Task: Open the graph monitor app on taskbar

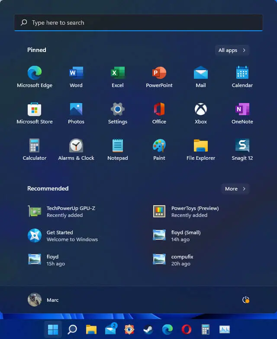Action: pyautogui.click(x=225, y=329)
